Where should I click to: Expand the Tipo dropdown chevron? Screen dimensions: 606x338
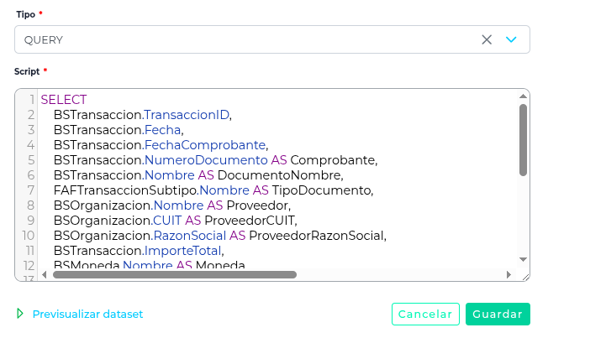[x=511, y=39]
